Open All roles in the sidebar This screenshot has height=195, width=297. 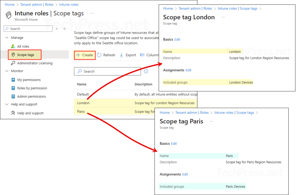[23, 47]
